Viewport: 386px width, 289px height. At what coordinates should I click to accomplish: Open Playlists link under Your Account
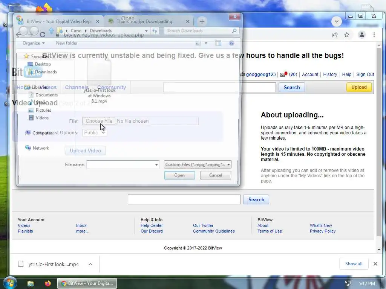[25, 231]
